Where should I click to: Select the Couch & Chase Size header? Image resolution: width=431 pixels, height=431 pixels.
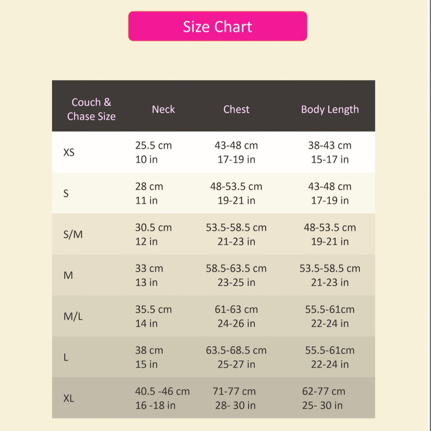[x=91, y=109]
